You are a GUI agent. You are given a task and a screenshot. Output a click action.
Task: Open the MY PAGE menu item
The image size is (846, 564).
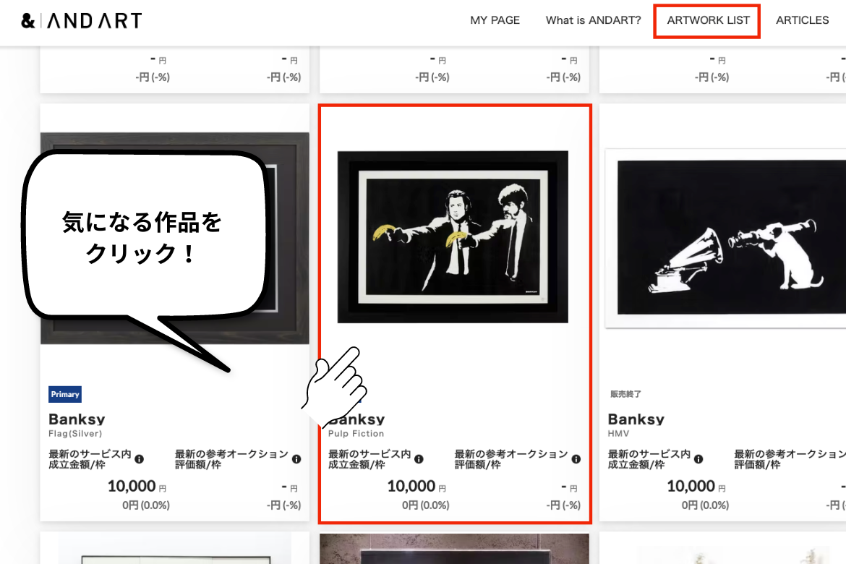click(495, 20)
